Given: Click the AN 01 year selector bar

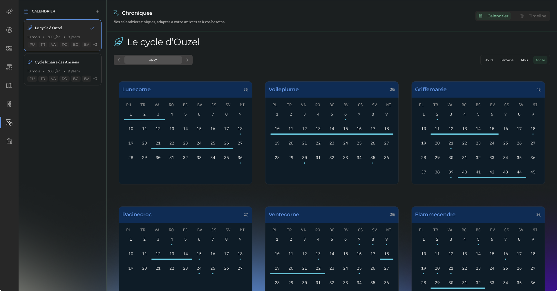Looking at the screenshot, I should tap(153, 60).
